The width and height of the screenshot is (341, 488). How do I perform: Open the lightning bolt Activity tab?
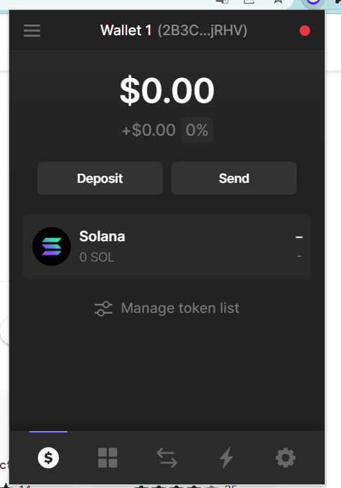[227, 458]
